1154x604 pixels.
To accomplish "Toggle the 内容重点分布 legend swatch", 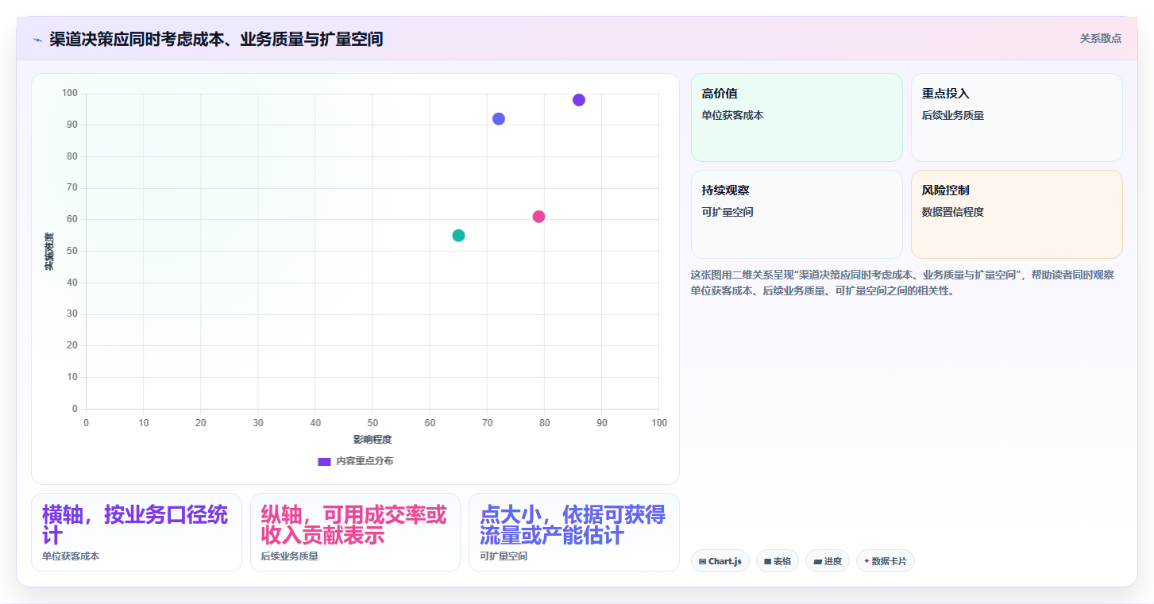I will (x=324, y=461).
